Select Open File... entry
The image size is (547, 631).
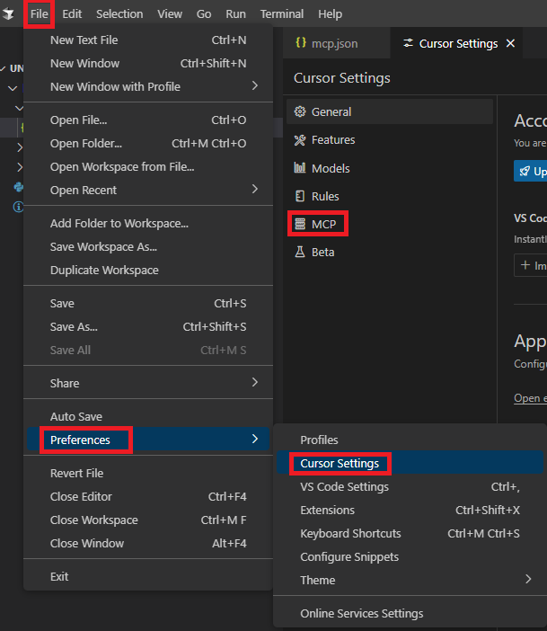[x=148, y=120]
